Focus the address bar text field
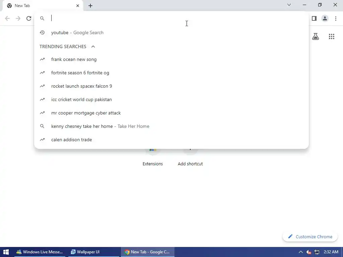343x257 pixels. (175, 18)
